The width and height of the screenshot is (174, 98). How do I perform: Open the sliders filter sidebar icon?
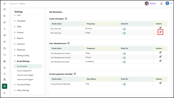(x=5, y=42)
